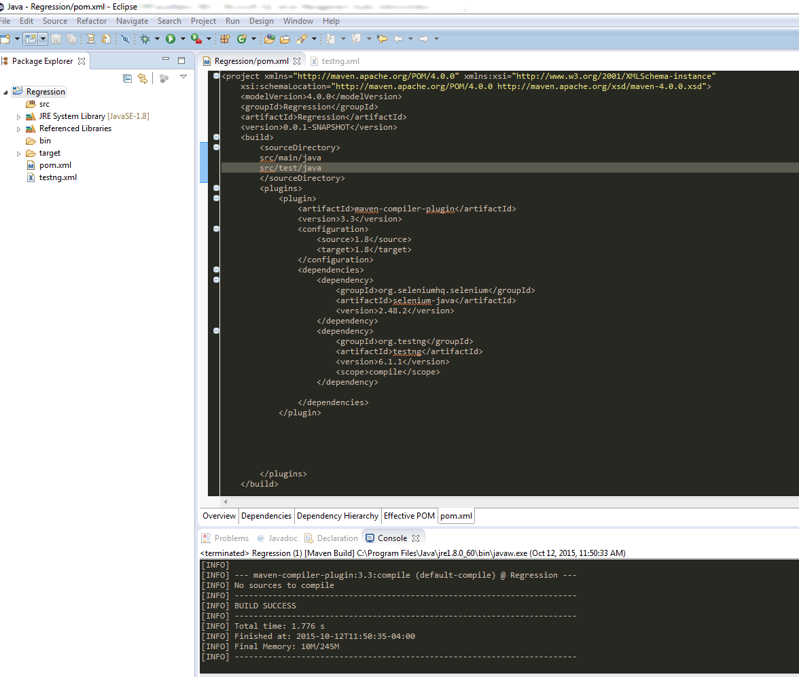Select testng.xml file in Package Explorer
799x677 pixels.
click(58, 177)
